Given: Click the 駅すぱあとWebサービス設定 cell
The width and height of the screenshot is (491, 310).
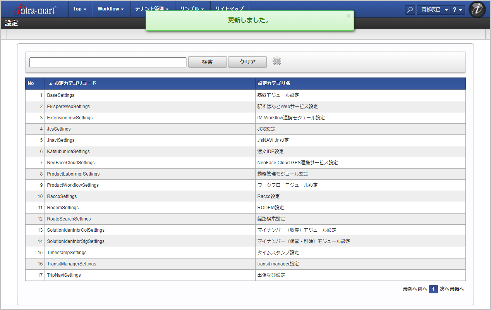Looking at the screenshot, I should coord(361,107).
